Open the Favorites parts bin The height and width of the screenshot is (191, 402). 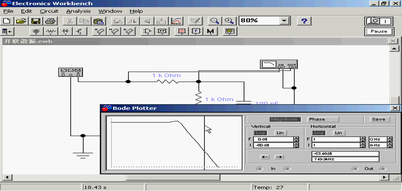point(7,32)
